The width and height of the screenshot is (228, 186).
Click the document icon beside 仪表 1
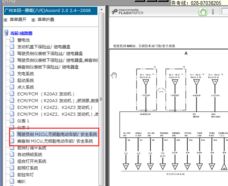click(12, 121)
